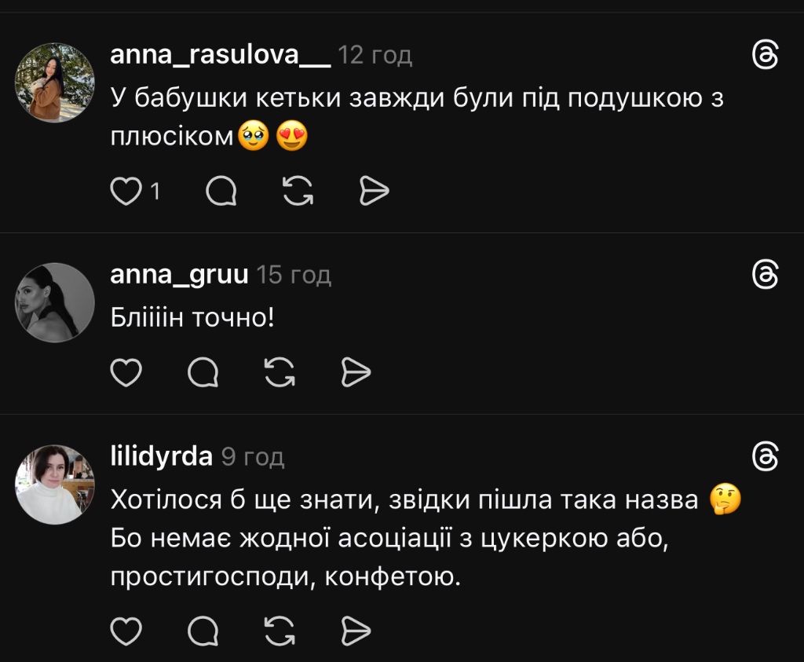Image resolution: width=804 pixels, height=662 pixels.
Task: Reply to lilidyrda's comment
Action: click(203, 631)
